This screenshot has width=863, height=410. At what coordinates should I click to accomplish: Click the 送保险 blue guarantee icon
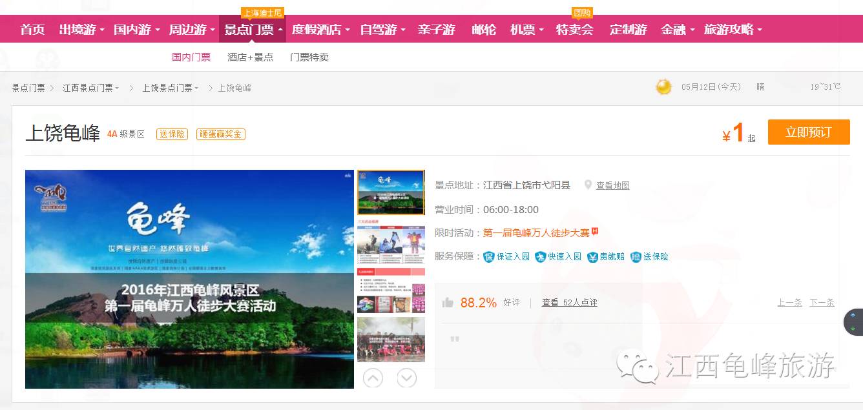tap(636, 256)
